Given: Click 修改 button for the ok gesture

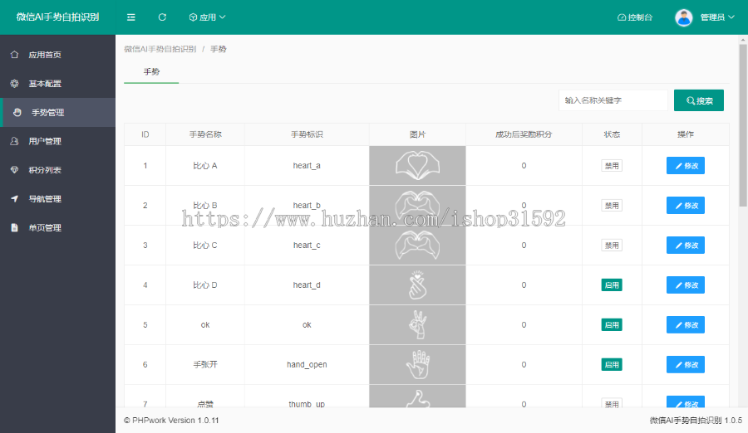Looking at the screenshot, I should point(686,325).
